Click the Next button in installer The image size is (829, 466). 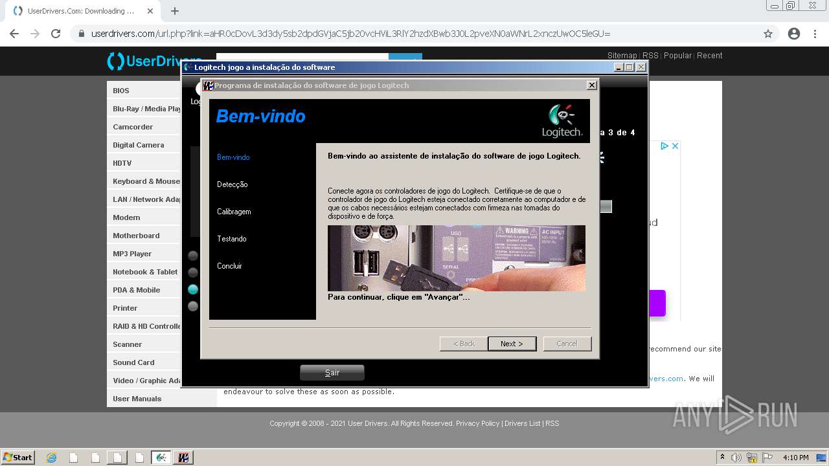pyautogui.click(x=512, y=344)
